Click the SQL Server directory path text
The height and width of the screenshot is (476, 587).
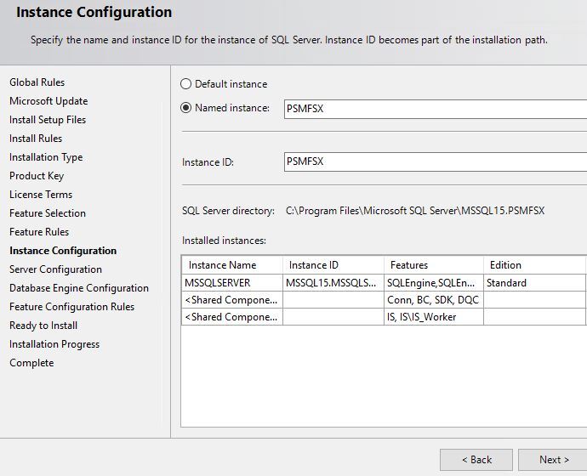tap(415, 211)
